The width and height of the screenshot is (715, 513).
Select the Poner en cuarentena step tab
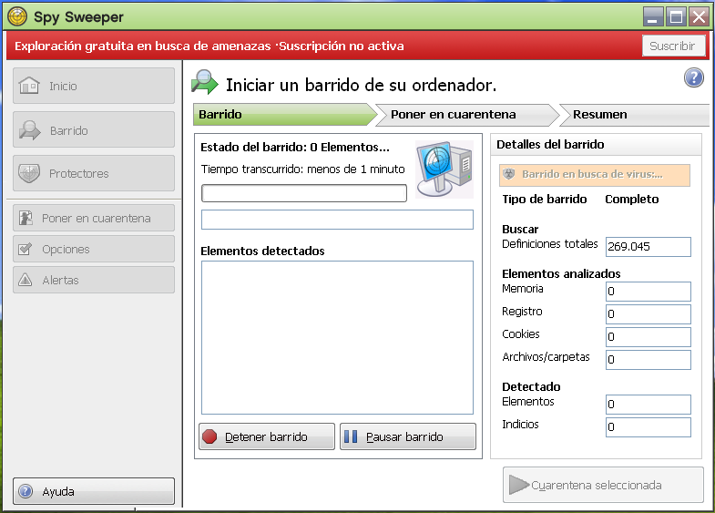coord(466,115)
